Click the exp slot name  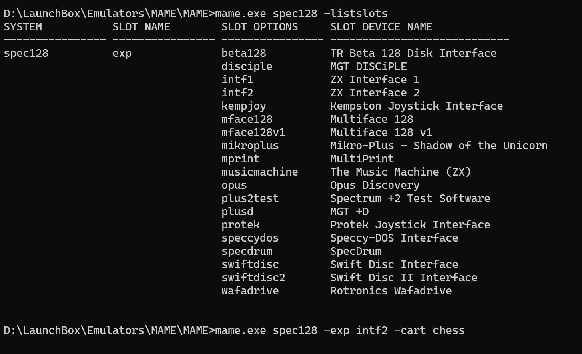click(122, 53)
